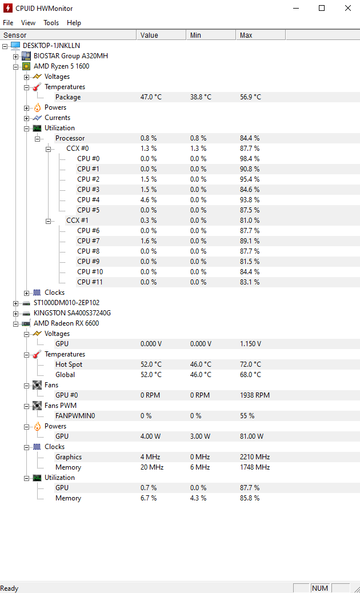Image resolution: width=360 pixels, height=593 pixels.
Task: Expand the CPU Clocks node
Action: point(26,293)
